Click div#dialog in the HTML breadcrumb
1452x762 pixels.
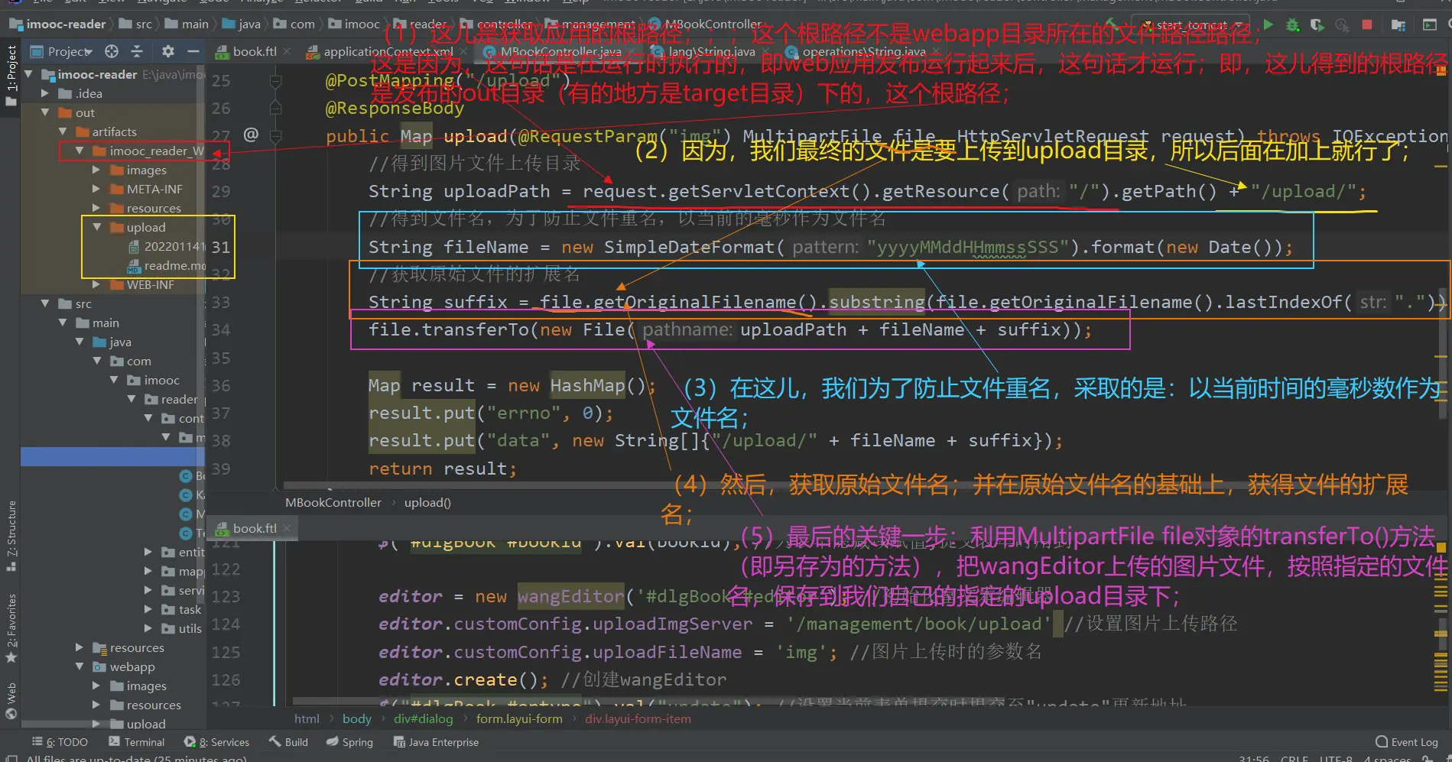coord(423,718)
